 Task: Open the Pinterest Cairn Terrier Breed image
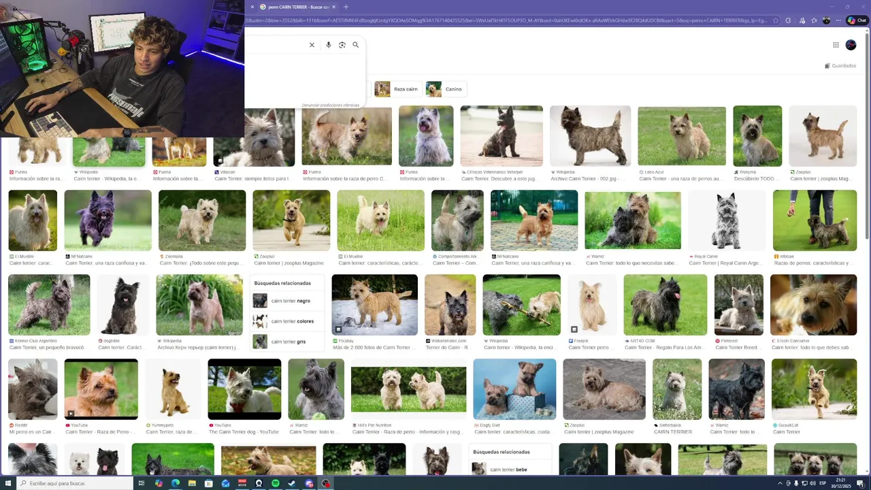(739, 305)
